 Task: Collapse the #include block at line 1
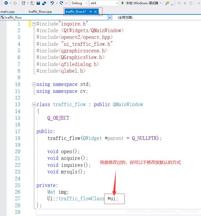(34, 24)
